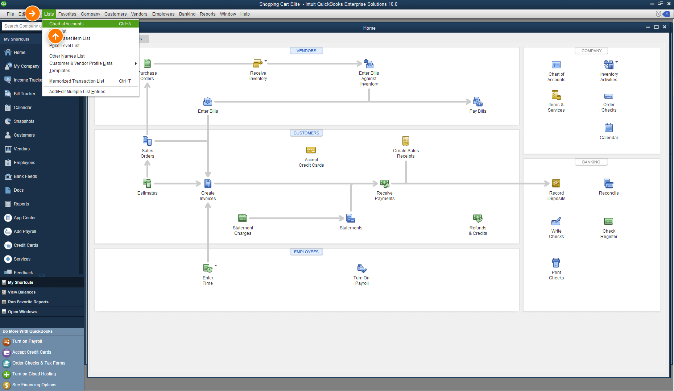Expand Enter Time dropdown arrow
This screenshot has width=674, height=391.
(x=216, y=266)
